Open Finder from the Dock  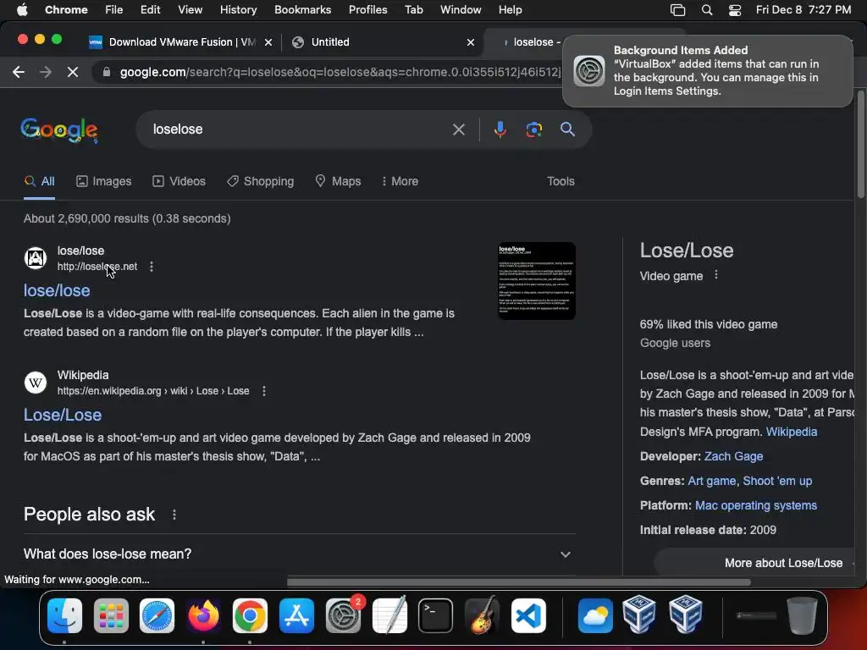[x=64, y=615]
